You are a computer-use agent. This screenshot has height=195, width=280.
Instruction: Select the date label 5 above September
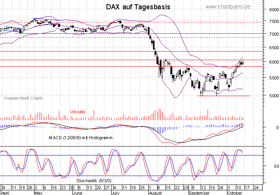(193, 188)
